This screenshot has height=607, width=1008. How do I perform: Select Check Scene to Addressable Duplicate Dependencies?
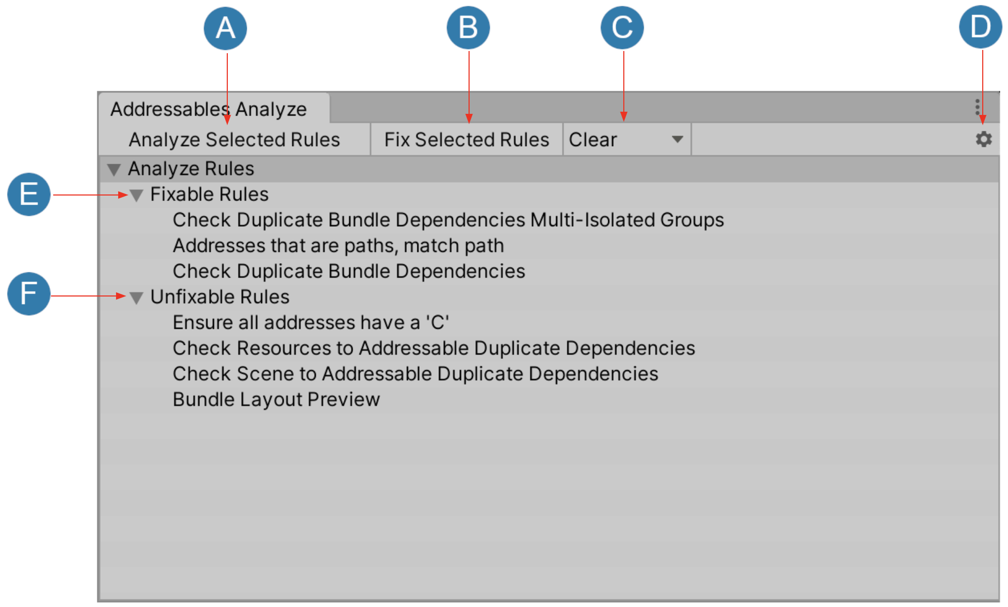(415, 373)
